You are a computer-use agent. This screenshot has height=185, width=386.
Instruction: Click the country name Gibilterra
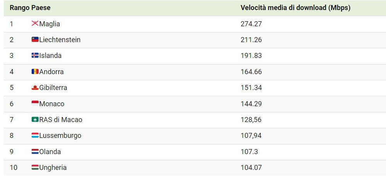tap(53, 88)
